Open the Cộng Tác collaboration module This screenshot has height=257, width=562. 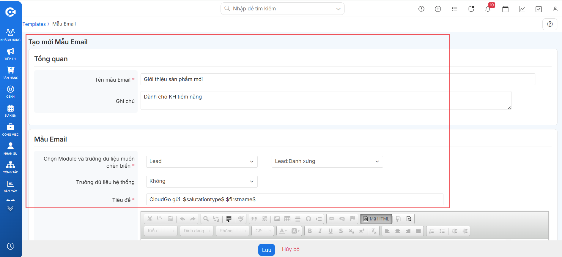pyautogui.click(x=10, y=167)
